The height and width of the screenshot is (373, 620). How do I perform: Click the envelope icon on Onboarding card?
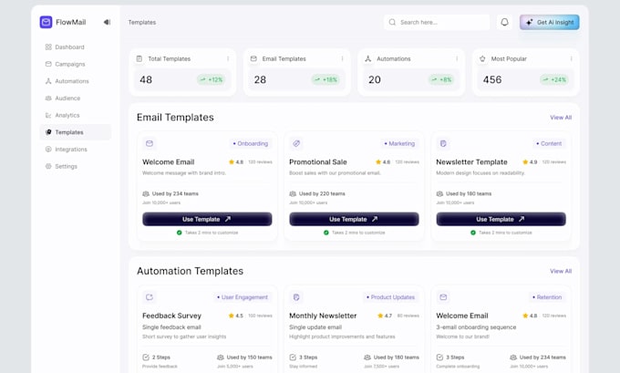pos(150,143)
